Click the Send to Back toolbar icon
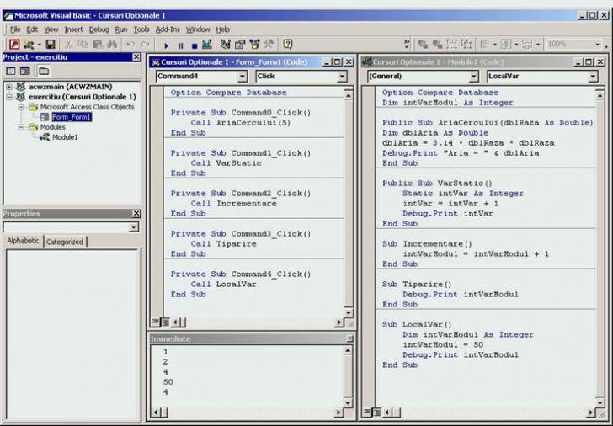 (437, 44)
